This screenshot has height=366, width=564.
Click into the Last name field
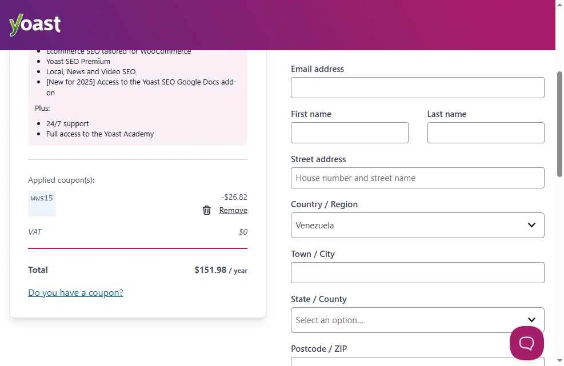(x=486, y=132)
